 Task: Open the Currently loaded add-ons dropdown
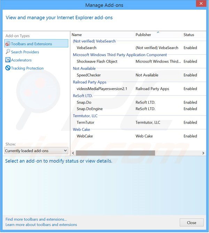pyautogui.click(x=36, y=151)
